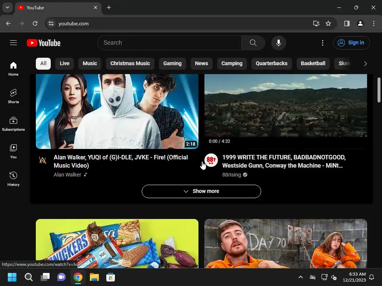382x286 pixels.
Task: Open Chrome three-dot menu
Action: coord(374,23)
